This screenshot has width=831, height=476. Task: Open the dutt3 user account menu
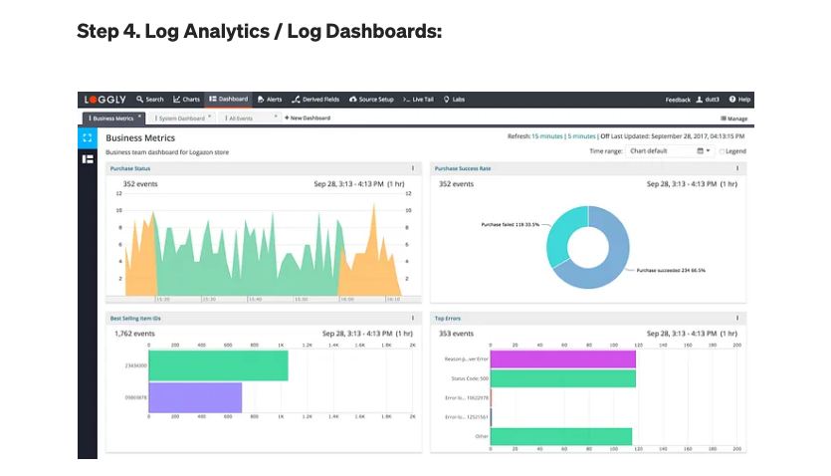point(709,100)
